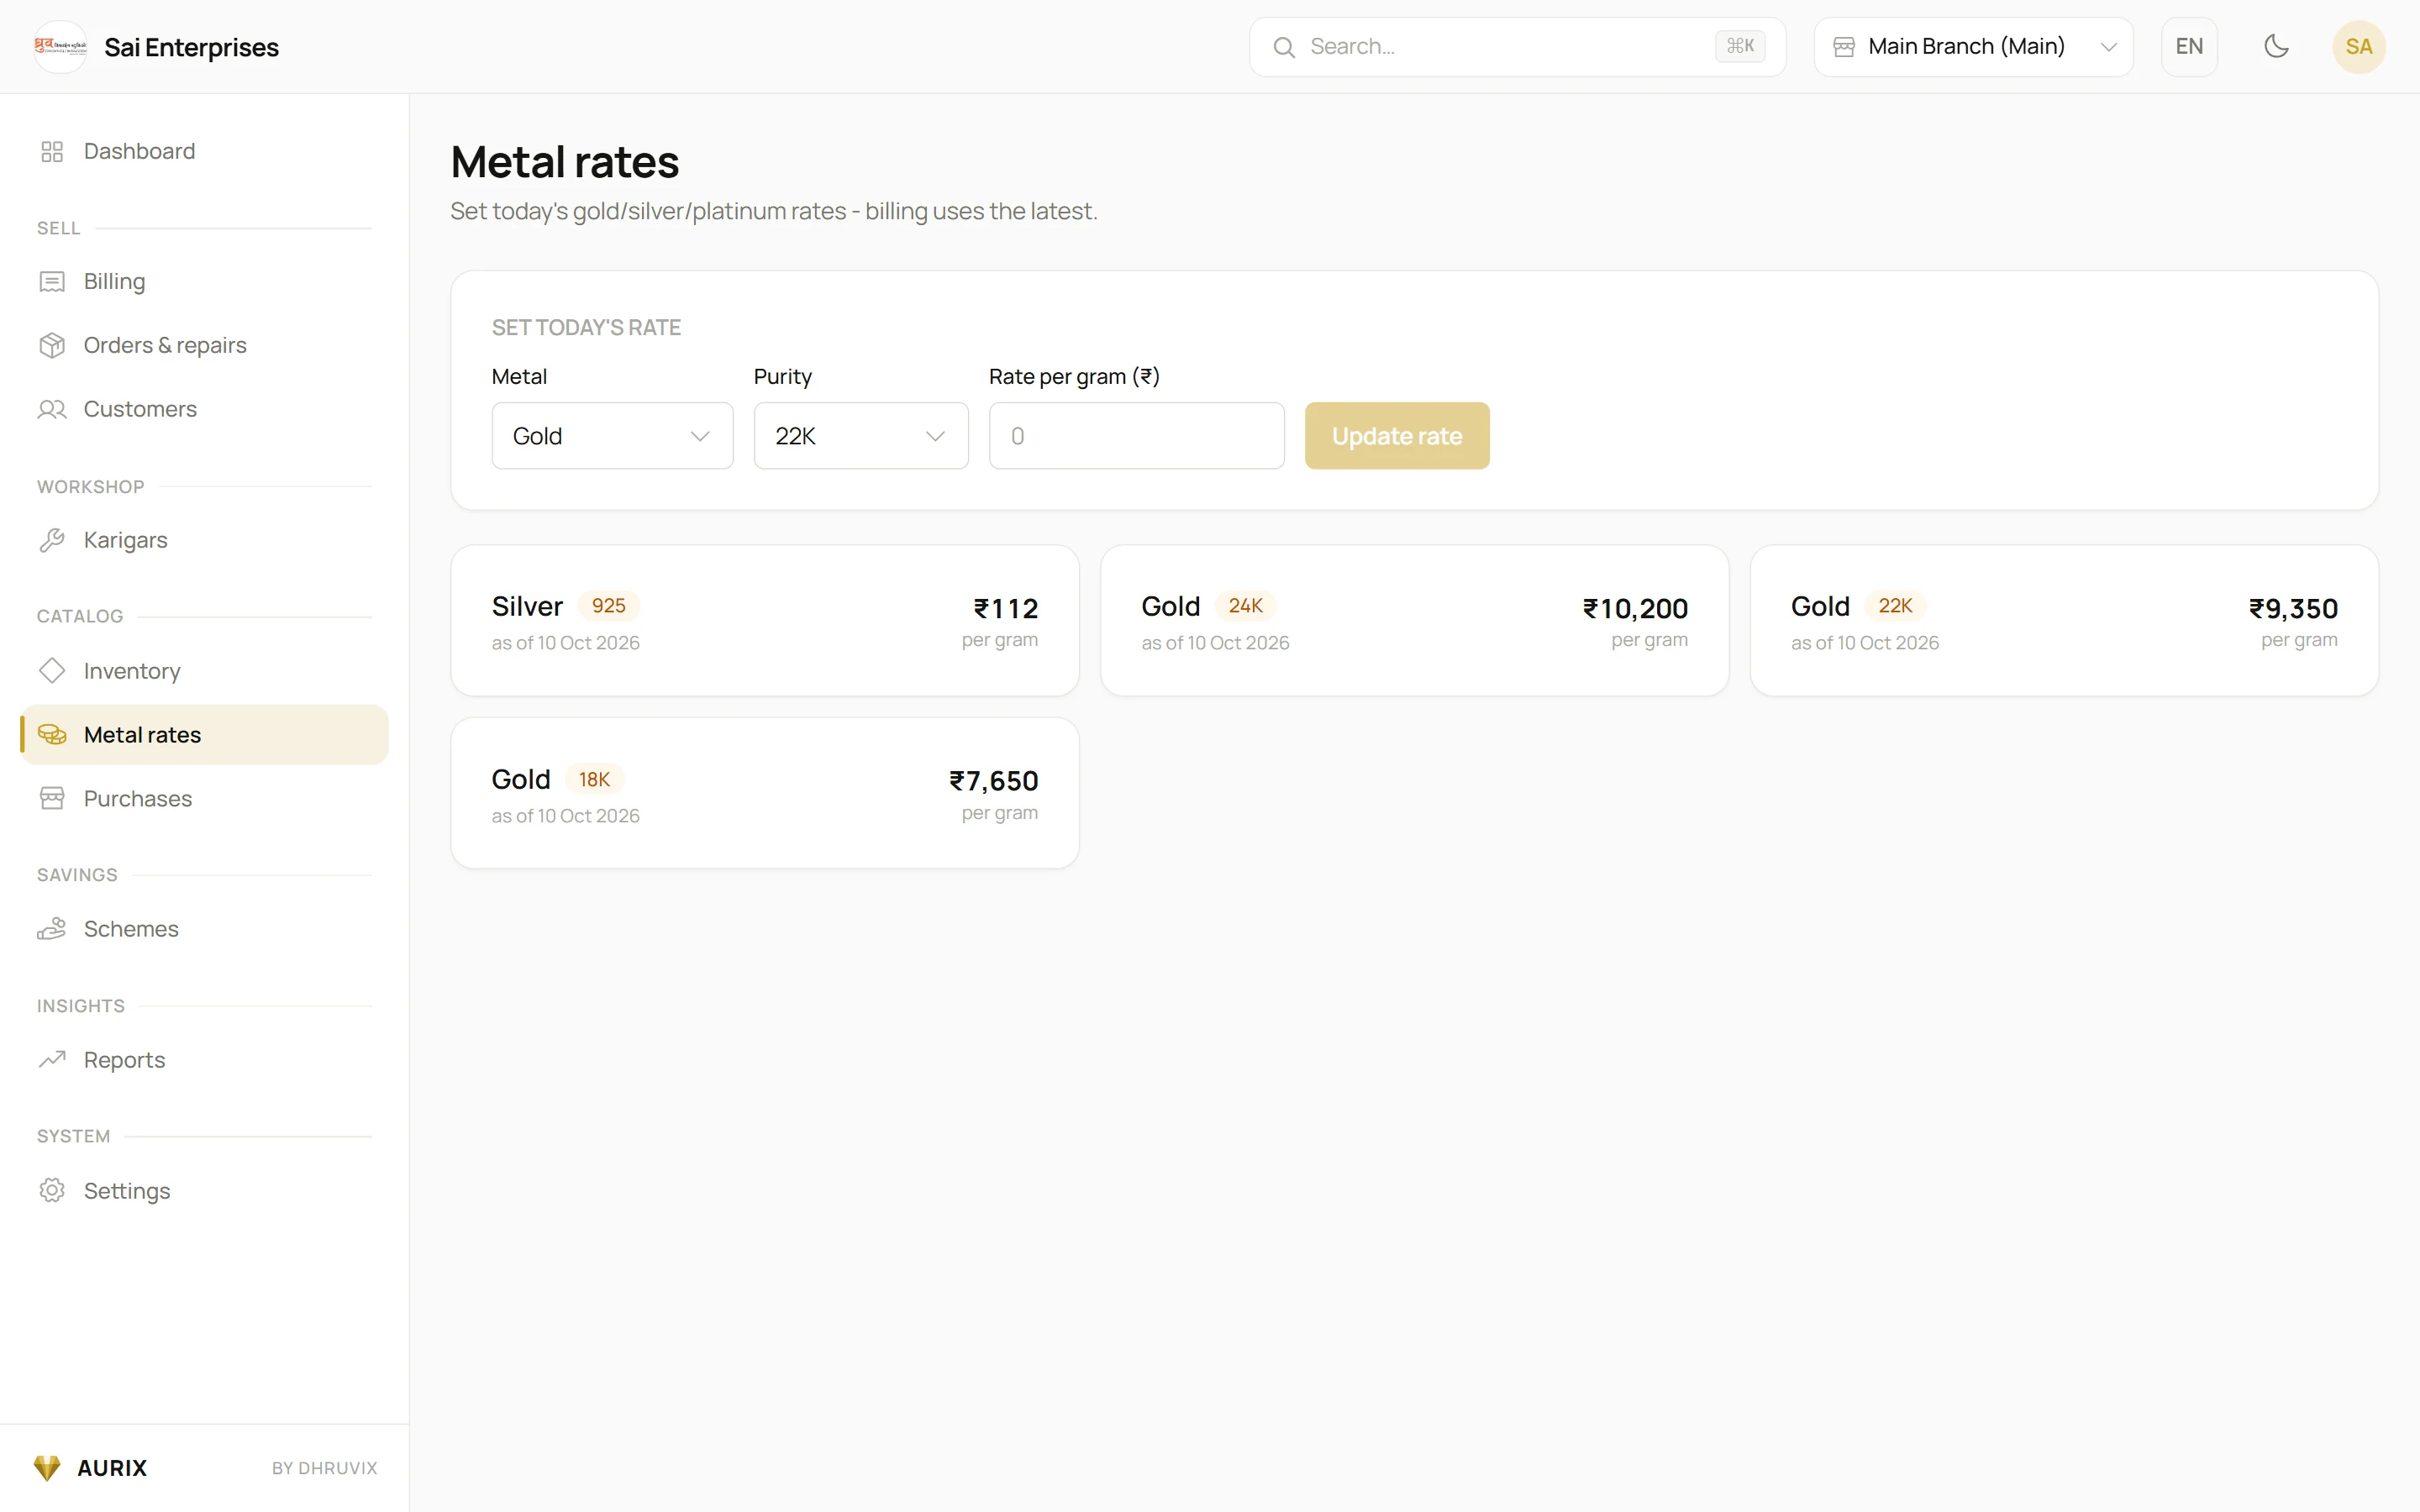Open Reports under Insights
The height and width of the screenshot is (1512, 2420).
[x=204, y=1059]
